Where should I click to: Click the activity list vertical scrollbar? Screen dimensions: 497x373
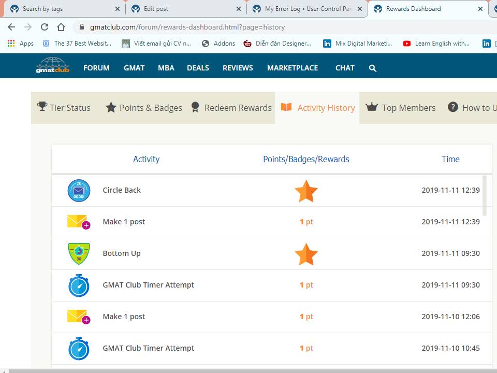pos(485,195)
